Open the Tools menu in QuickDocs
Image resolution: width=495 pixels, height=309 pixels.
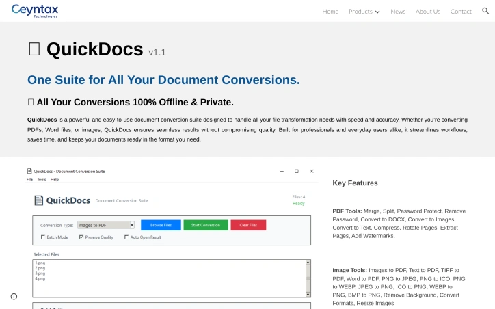(41, 180)
